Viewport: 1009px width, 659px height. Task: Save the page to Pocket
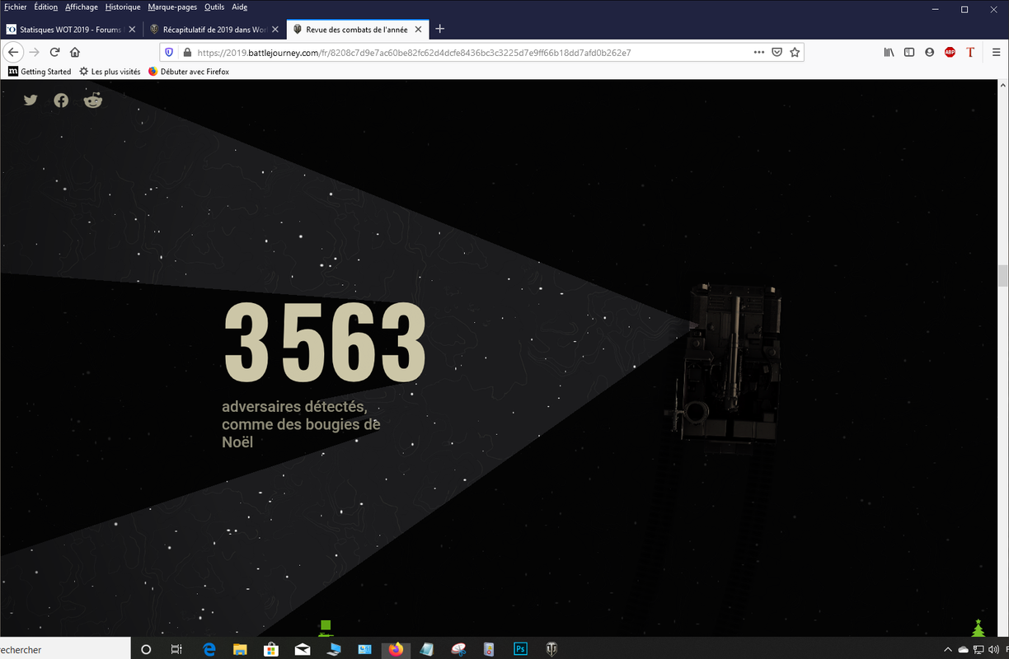pos(777,52)
